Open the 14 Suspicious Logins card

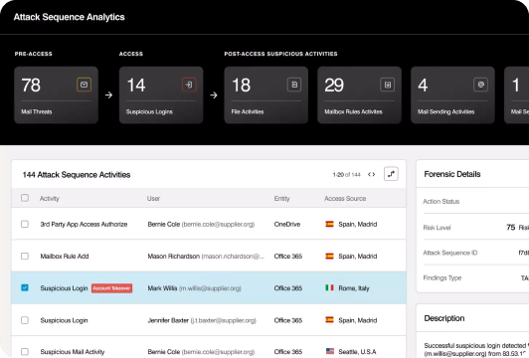tap(161, 94)
